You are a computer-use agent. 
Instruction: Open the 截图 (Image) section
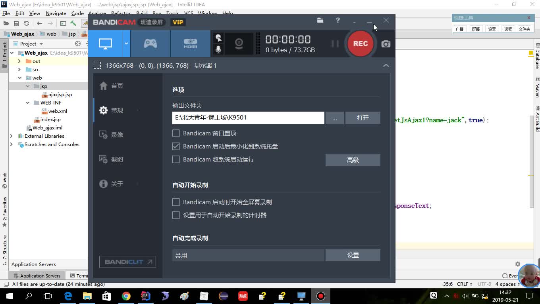point(111,160)
